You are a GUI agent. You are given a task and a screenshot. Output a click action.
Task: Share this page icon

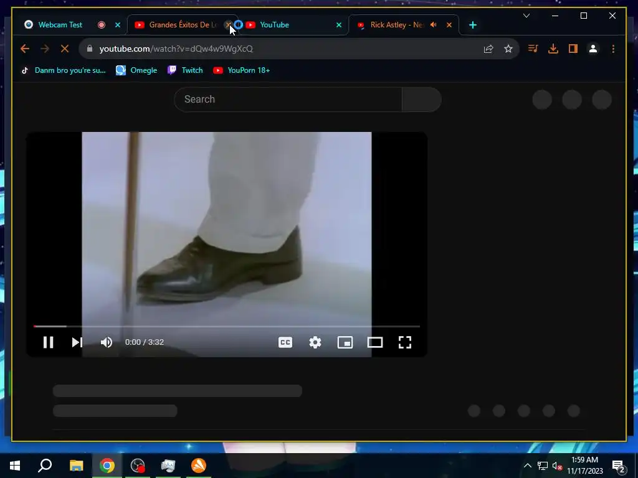(x=488, y=49)
